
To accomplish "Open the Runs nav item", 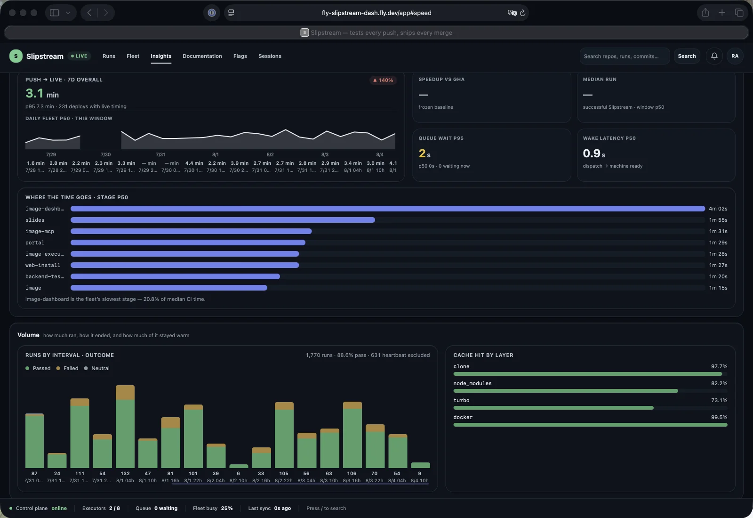I will tap(109, 56).
